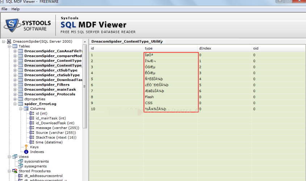Click the Keys key icon
The height and width of the screenshot is (181, 306).
coord(26,147)
